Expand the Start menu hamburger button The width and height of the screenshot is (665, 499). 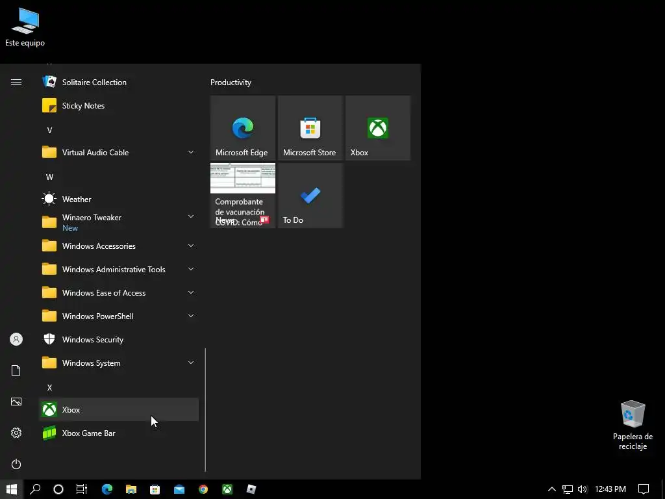[16, 83]
